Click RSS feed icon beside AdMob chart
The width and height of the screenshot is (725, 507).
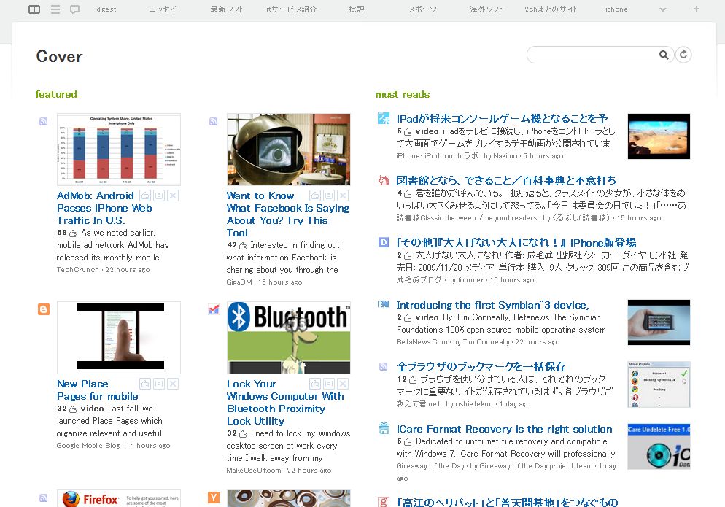point(44,122)
